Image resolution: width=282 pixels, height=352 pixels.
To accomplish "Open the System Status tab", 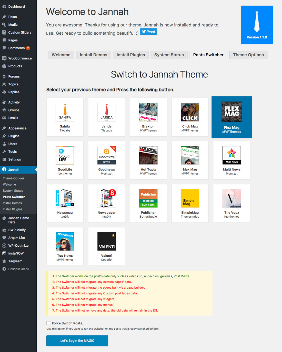I will 169,55.
